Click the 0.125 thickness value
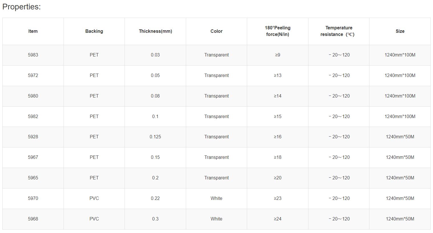 point(155,137)
